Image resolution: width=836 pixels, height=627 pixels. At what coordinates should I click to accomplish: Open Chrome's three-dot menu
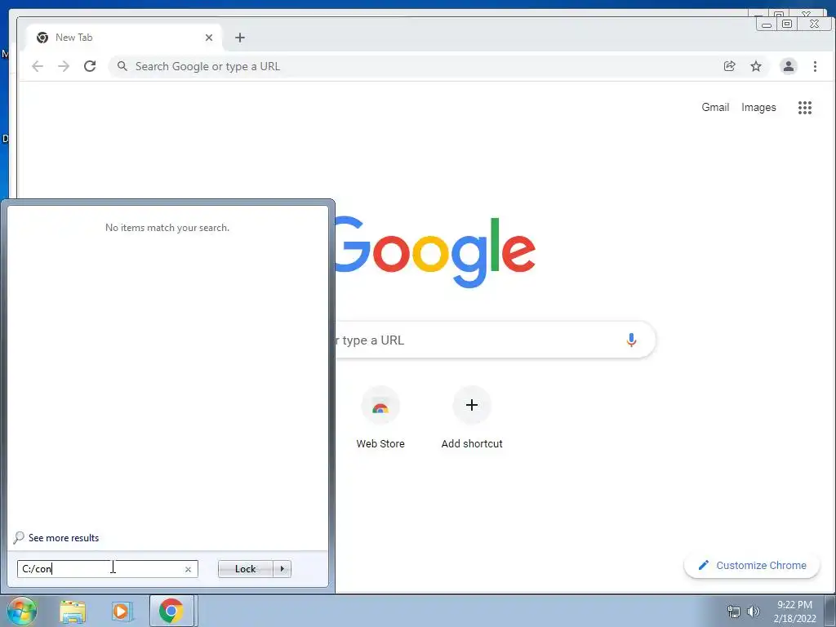tap(815, 66)
